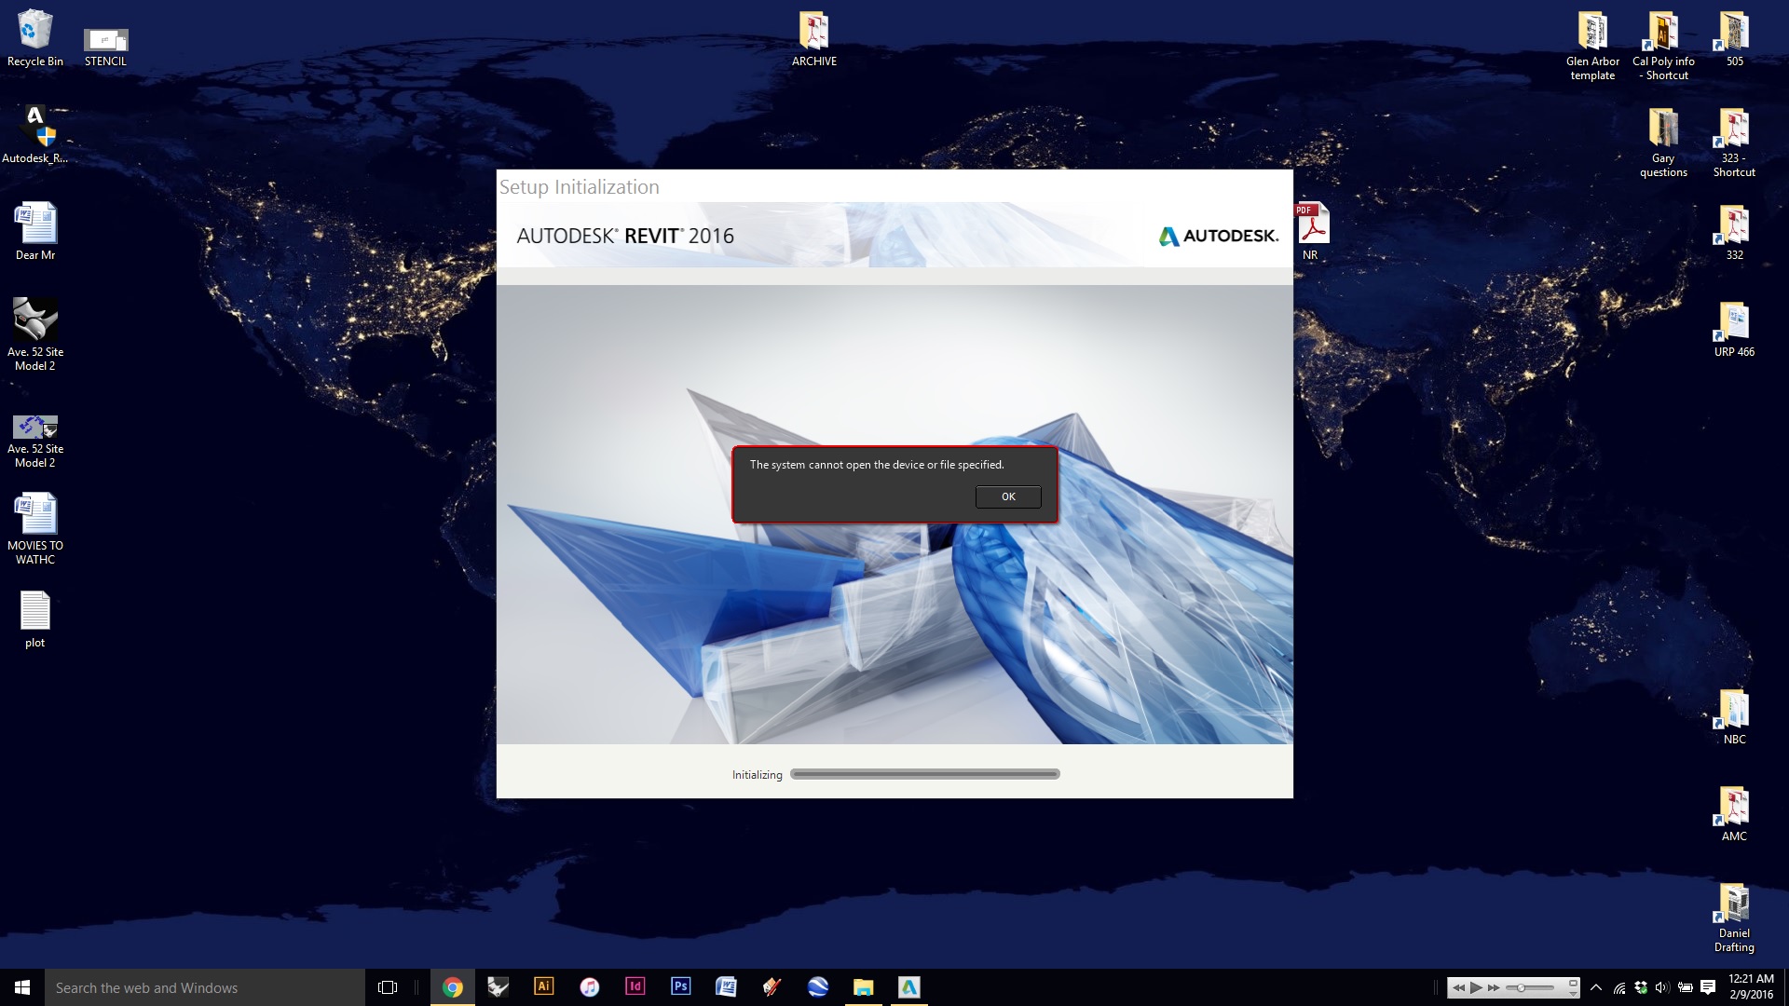Open the Dropbox tray icon
The image size is (1789, 1006).
[x=1641, y=987]
